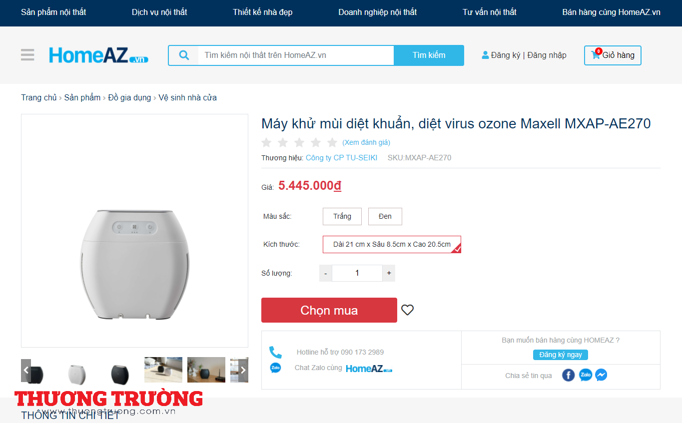Screen dimensions: 682x423
Task: Focus the HomeAZ search input field
Action: click(x=296, y=55)
